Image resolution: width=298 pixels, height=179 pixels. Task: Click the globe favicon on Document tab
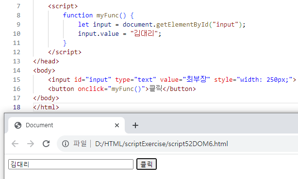pos(18,125)
